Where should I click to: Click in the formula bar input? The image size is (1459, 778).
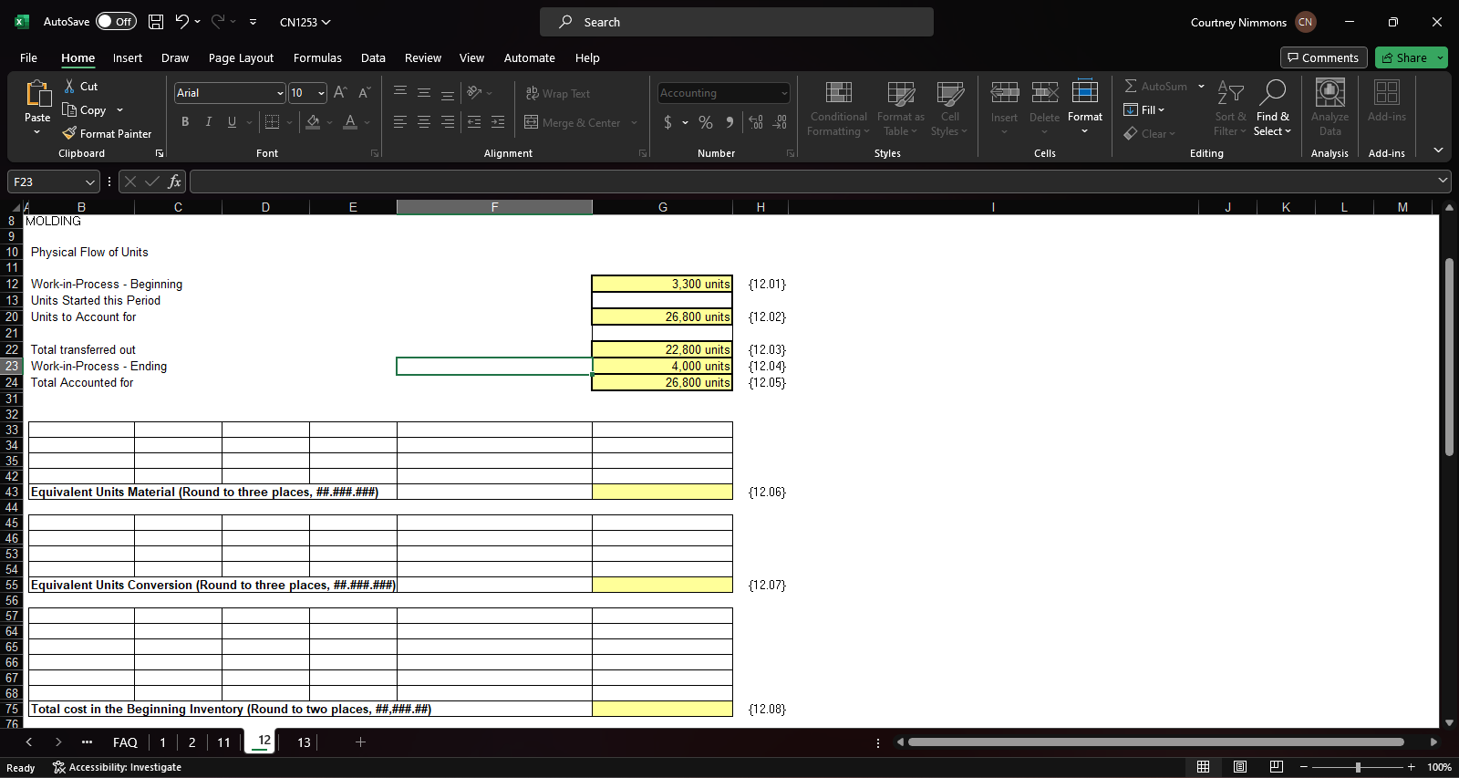(812, 182)
